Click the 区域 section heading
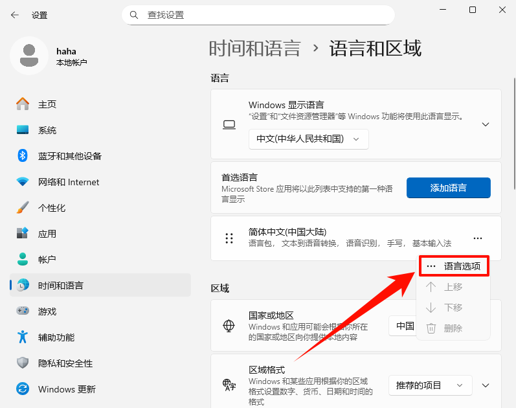The height and width of the screenshot is (408, 516). click(x=220, y=288)
